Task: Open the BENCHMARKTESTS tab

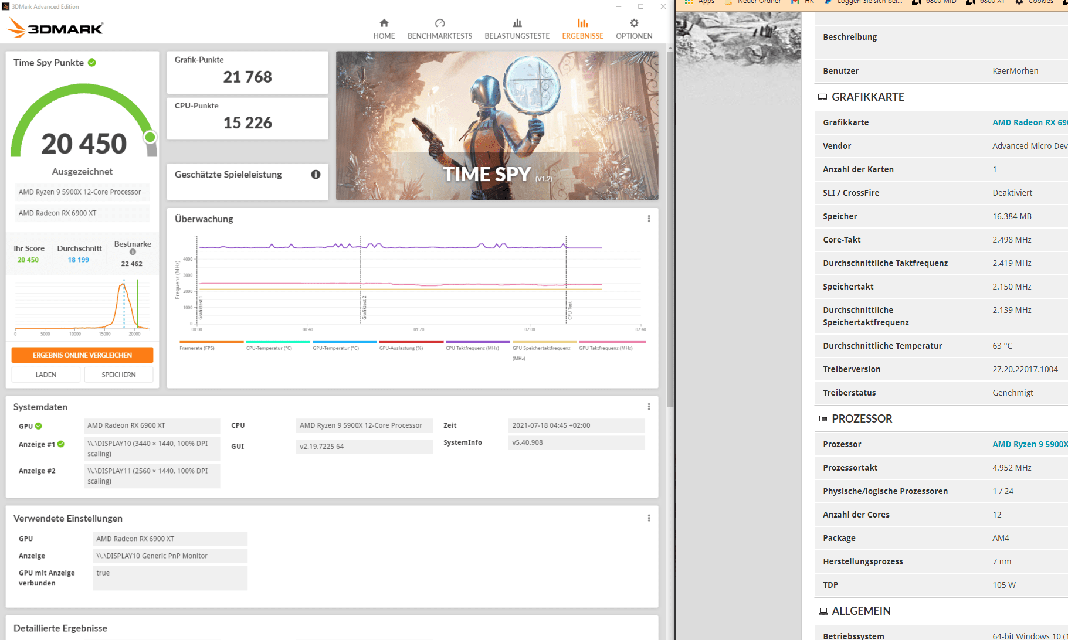Action: click(x=440, y=29)
